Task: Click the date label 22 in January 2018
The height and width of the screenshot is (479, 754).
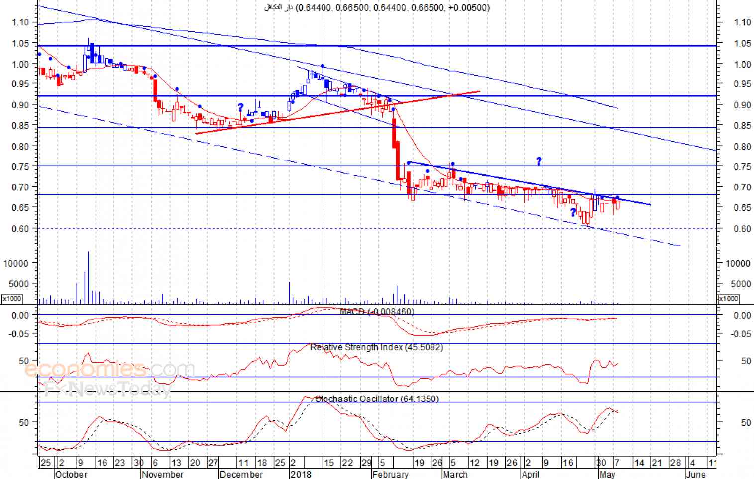Action: point(347,463)
